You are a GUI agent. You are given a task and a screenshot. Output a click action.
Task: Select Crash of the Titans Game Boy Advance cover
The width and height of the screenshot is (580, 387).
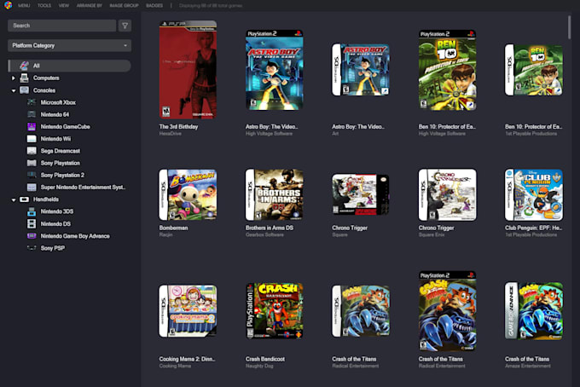[534, 311]
